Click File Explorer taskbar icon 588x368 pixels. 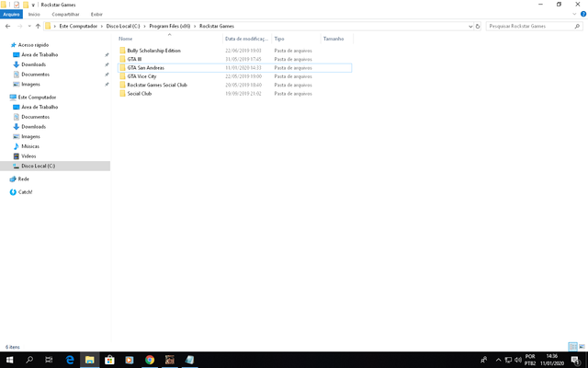pos(90,360)
